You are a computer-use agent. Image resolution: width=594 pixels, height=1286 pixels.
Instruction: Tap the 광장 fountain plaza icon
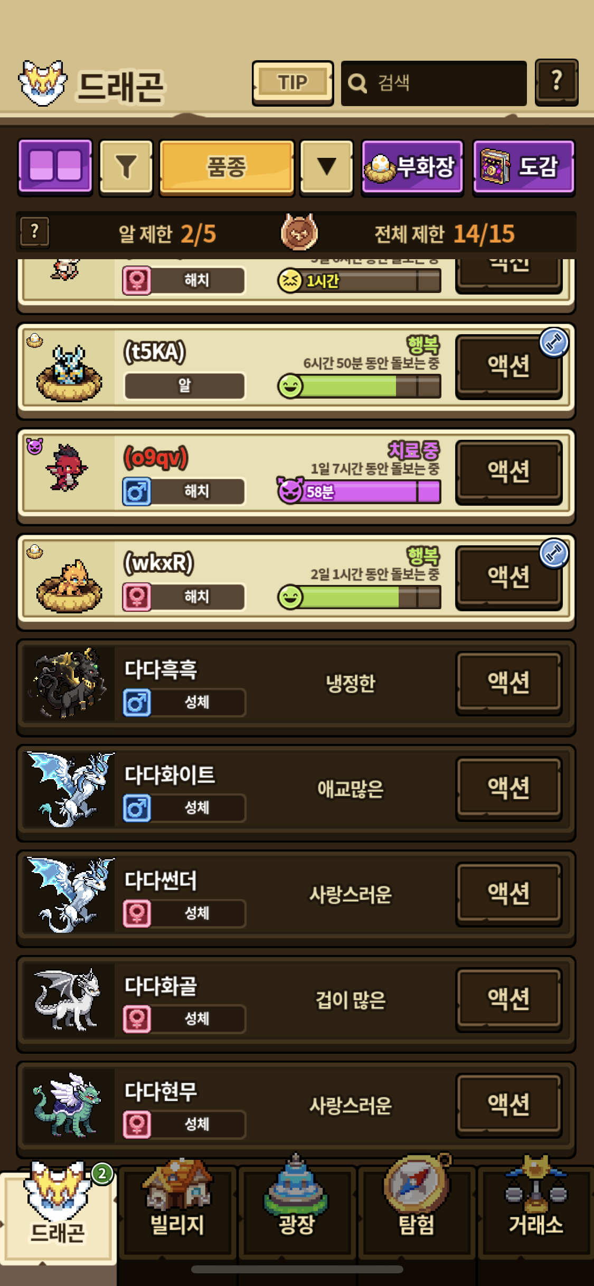[x=297, y=1209]
